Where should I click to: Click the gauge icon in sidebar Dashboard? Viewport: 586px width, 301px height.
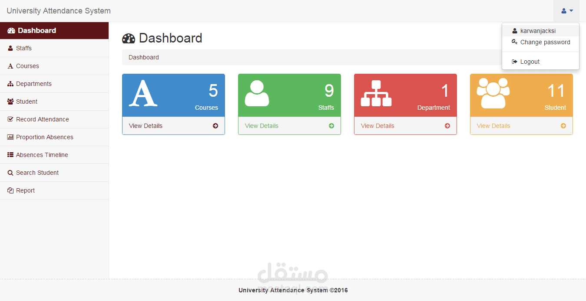pyautogui.click(x=11, y=30)
